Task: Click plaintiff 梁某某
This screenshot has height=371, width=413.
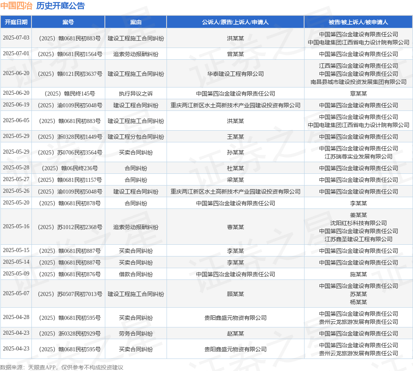Action: click(236, 180)
